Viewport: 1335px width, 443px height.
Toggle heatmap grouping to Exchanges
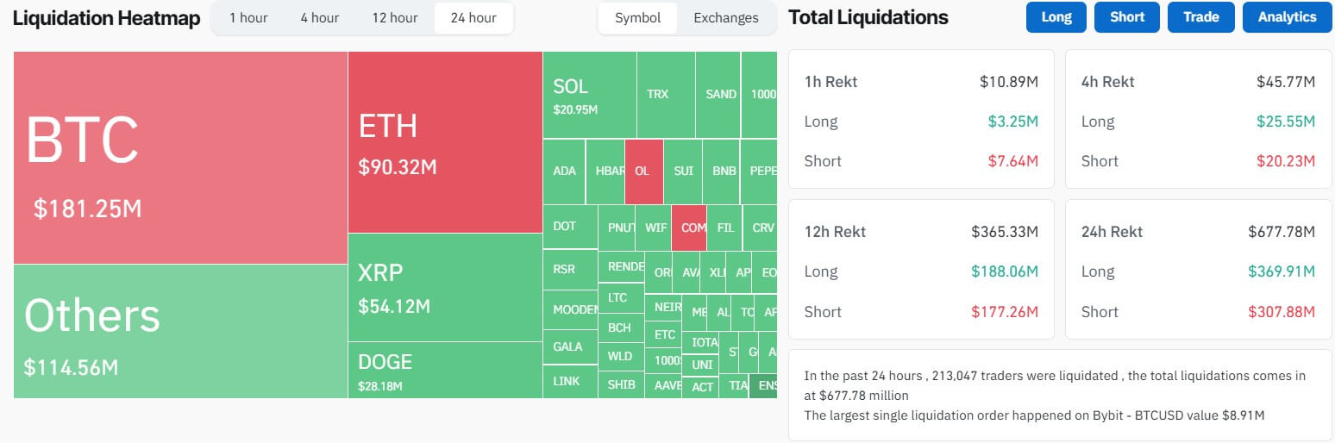coord(726,18)
